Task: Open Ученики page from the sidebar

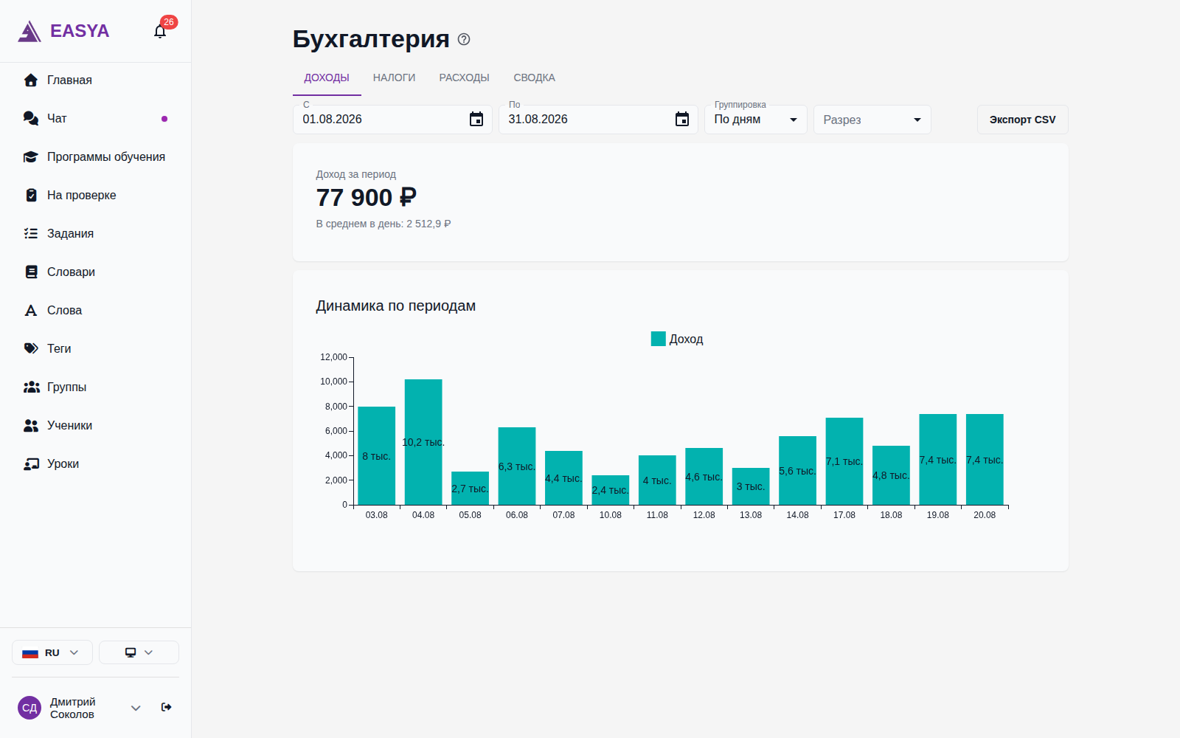Action: point(95,425)
